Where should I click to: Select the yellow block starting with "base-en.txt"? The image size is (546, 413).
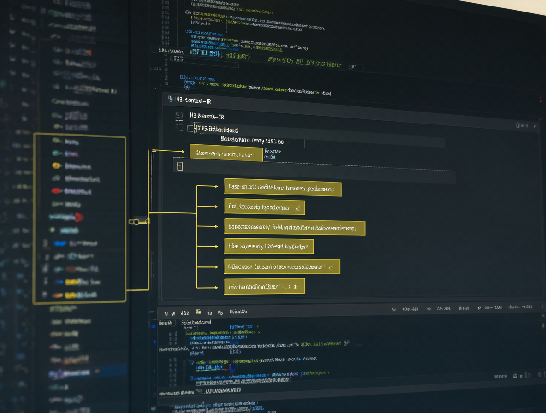pos(282,188)
